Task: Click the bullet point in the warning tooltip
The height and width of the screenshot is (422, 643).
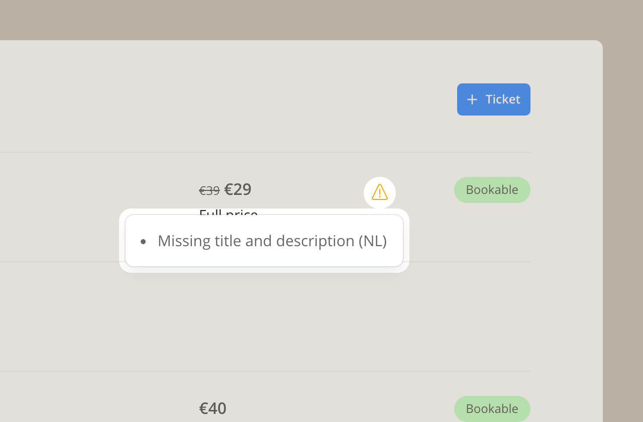Action: point(143,242)
